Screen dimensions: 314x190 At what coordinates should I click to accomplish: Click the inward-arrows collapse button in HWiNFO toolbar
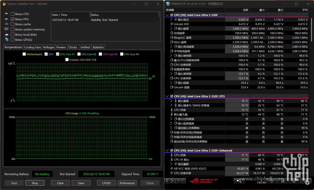180,181
